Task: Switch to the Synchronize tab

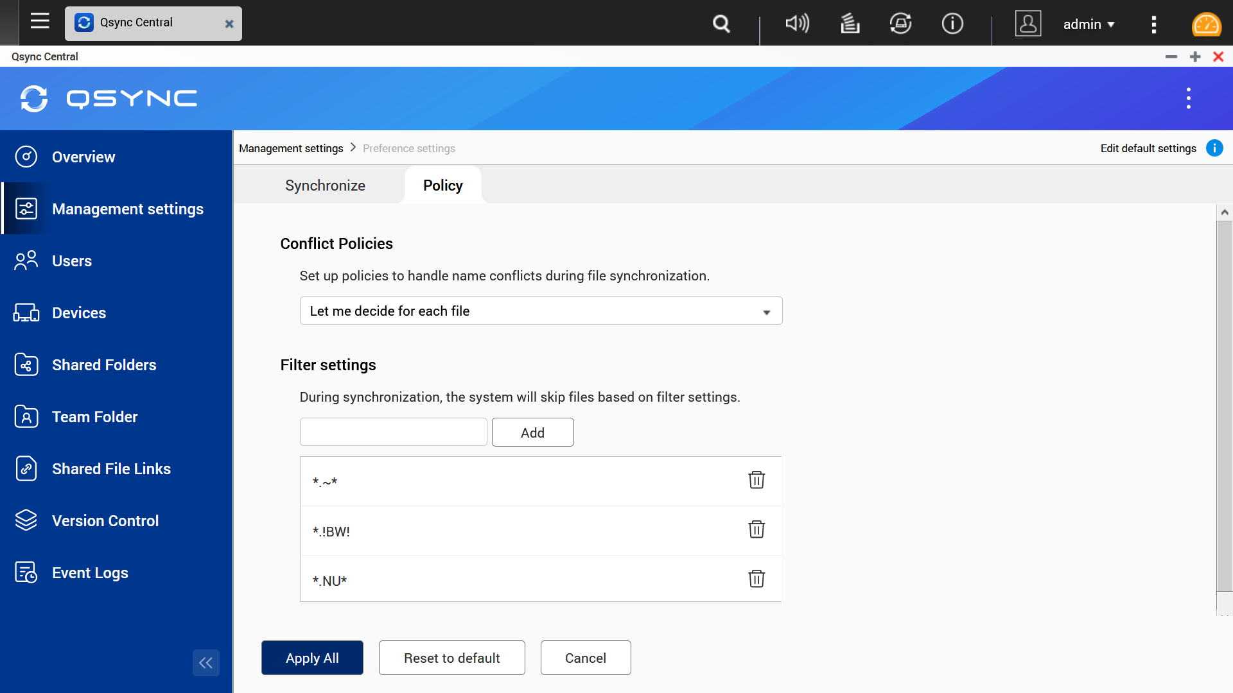Action: [325, 185]
